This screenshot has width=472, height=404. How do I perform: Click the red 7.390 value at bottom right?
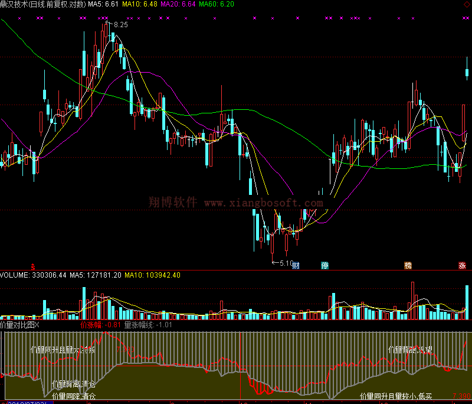click(461, 396)
